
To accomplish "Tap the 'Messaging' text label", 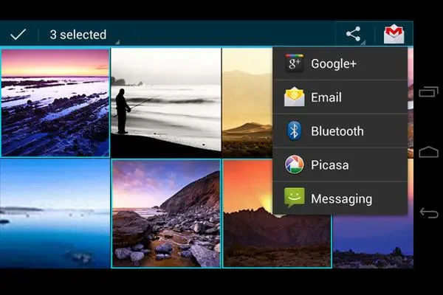I will coord(341,199).
